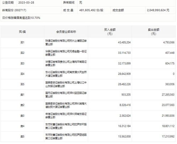Click the 买/卖 column header
The height and width of the screenshot is (144, 177).
22,32
